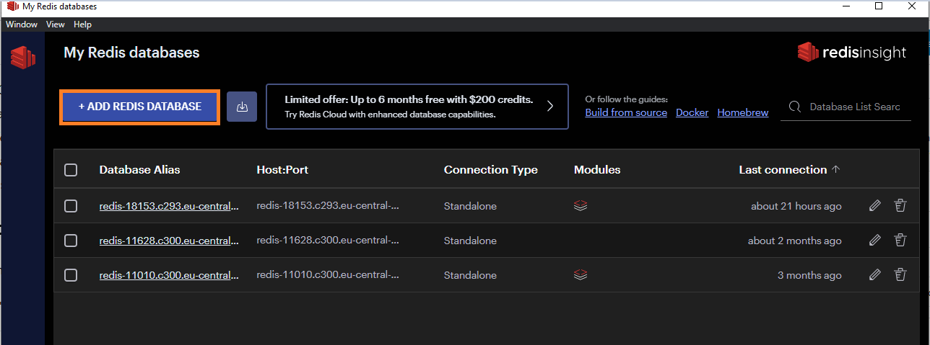Sort by Last connection column arrow
Viewport: 930px width, 345px height.
pyautogui.click(x=836, y=170)
